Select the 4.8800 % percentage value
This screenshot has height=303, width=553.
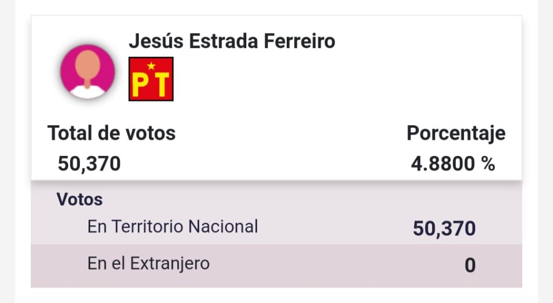(453, 164)
